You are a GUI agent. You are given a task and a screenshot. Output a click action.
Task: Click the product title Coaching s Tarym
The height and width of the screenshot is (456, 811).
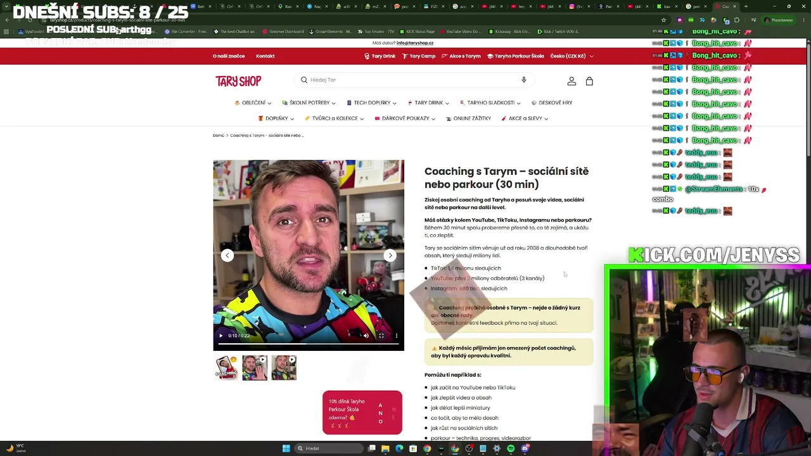(506, 178)
